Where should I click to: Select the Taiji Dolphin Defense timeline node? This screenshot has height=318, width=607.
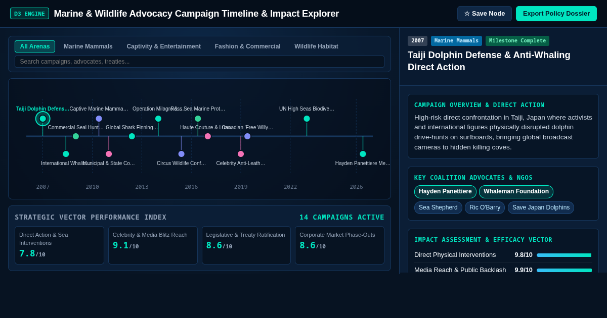coord(43,119)
